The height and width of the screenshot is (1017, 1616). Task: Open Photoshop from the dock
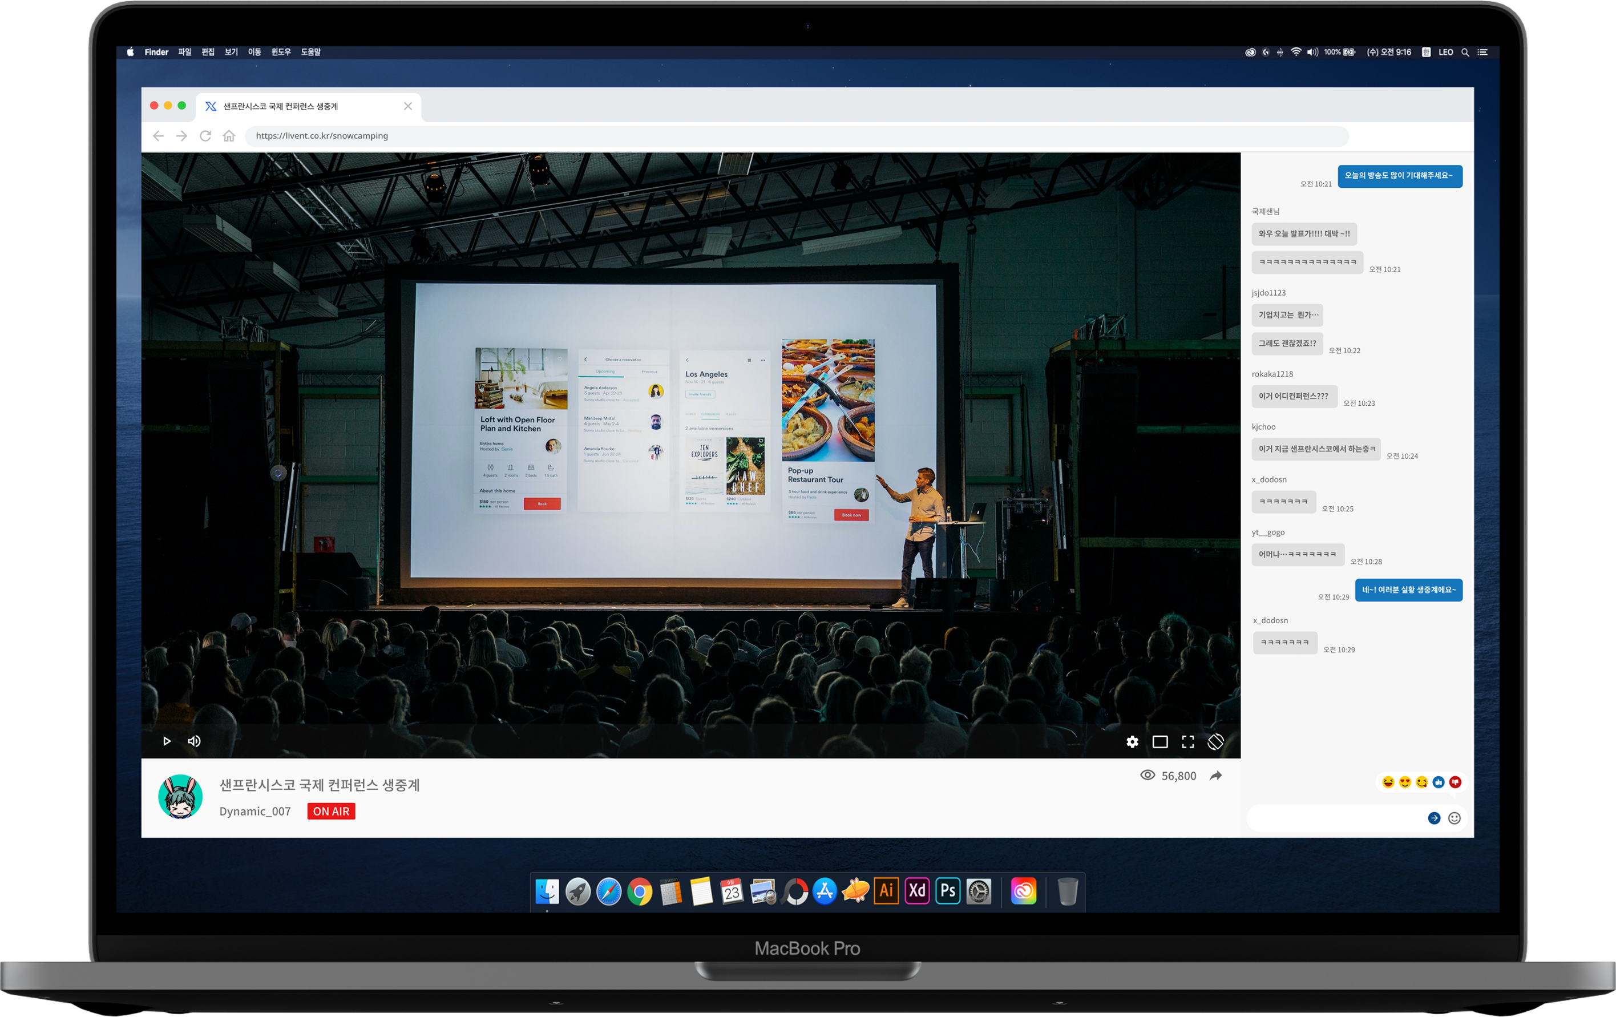point(948,891)
